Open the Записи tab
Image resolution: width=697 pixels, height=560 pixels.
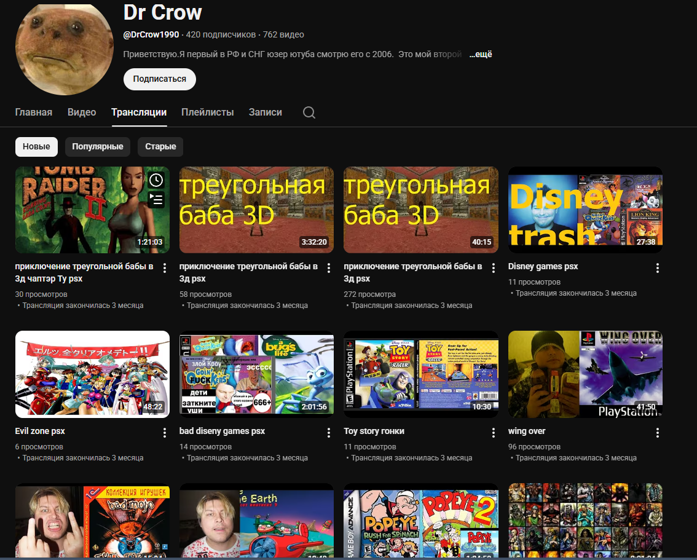(266, 112)
